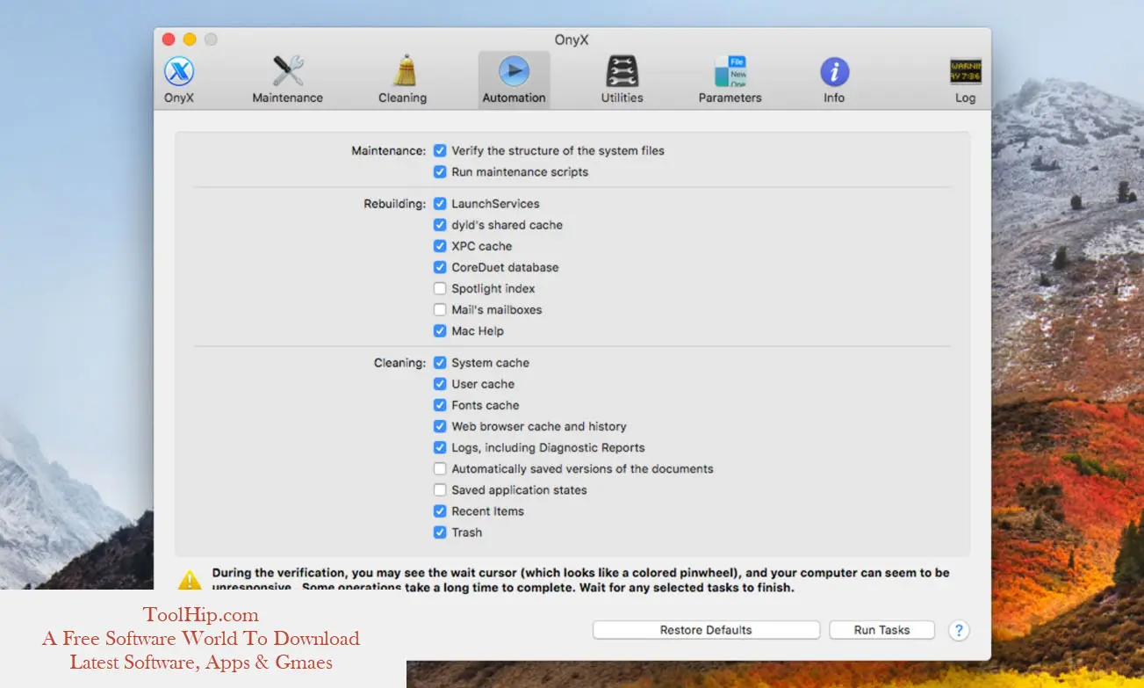Click the verification warning message text
Screen dimensions: 1144x688
(x=580, y=580)
